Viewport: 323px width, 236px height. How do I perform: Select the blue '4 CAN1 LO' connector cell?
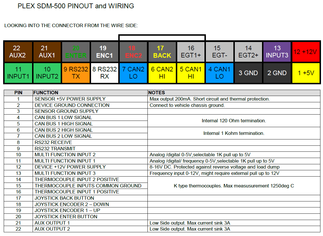click(x=220, y=73)
